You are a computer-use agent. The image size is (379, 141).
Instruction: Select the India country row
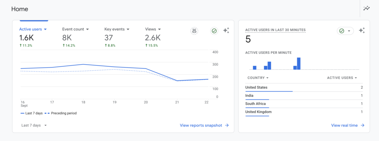click(x=304, y=96)
